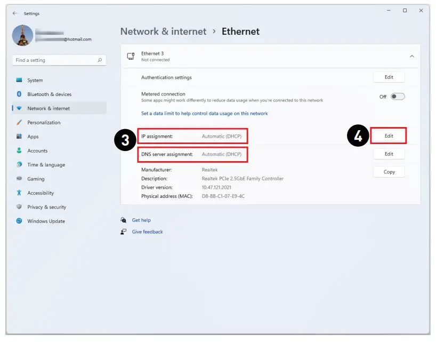Toggle the Metered connection switch

tap(398, 97)
